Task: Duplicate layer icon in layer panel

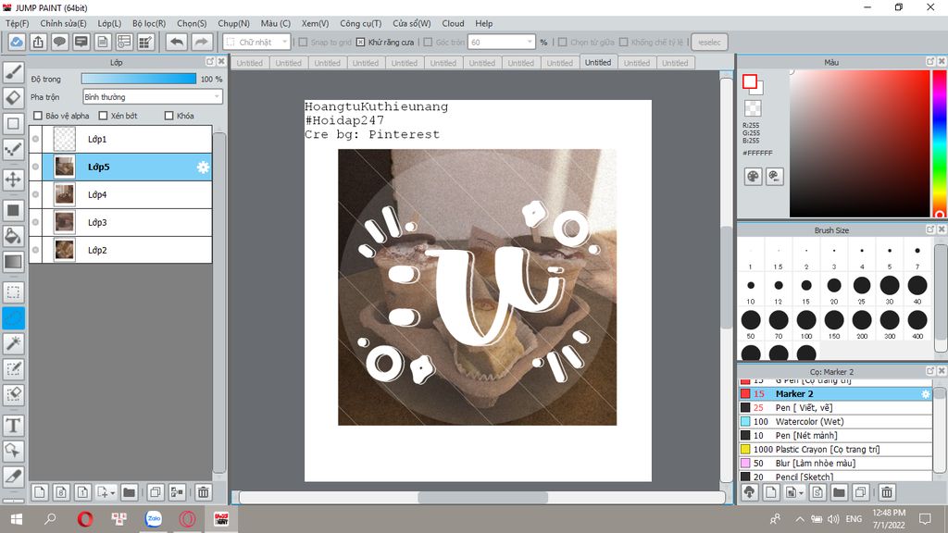Action: (156, 492)
